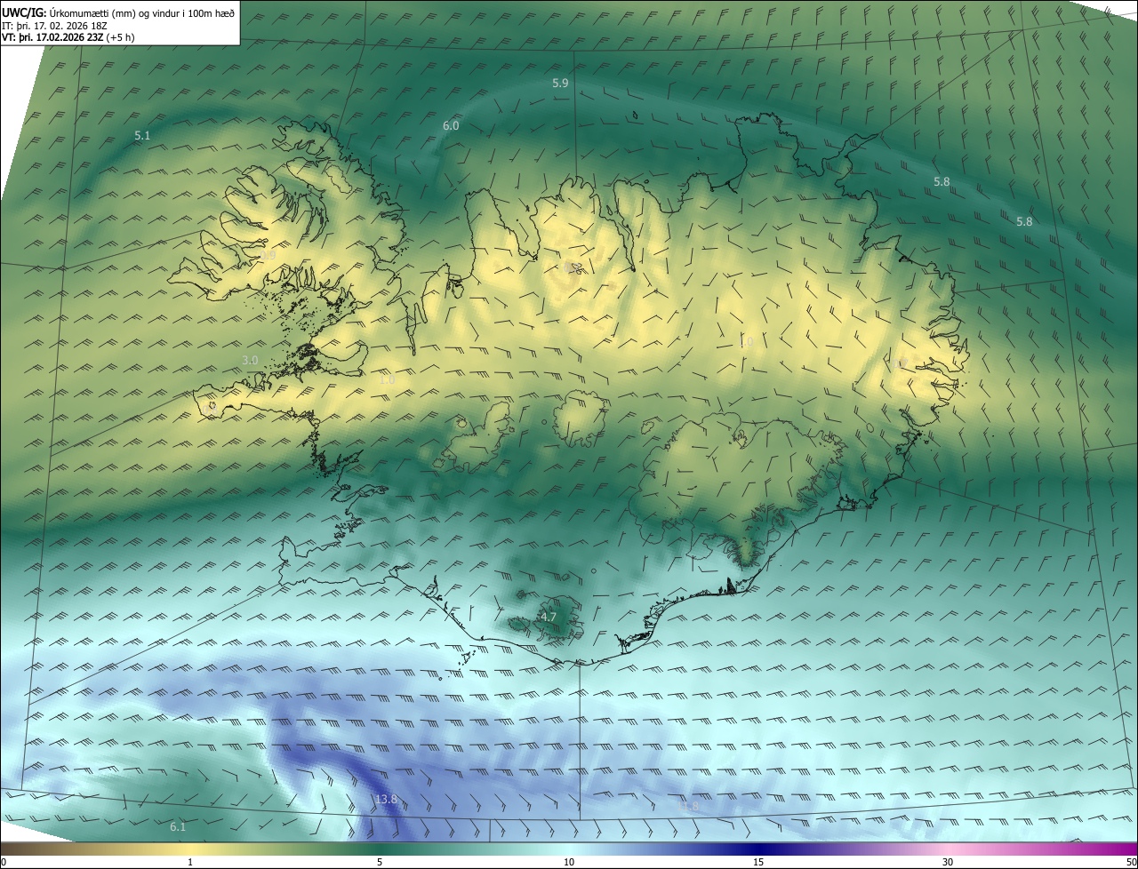Screen dimensions: 1138x869
Task: Click the title line "UWC/IG: Úrkomumætti (mm) og vindur í 100m hæð"
Action: (x=118, y=12)
